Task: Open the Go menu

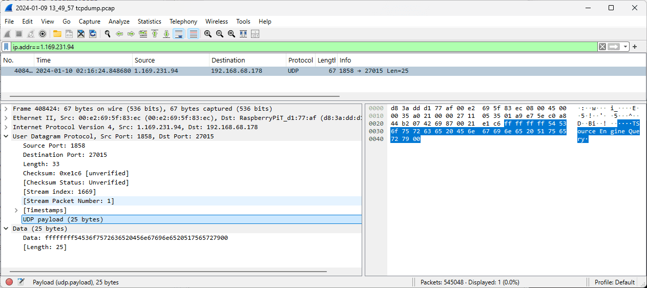Action: (67, 22)
